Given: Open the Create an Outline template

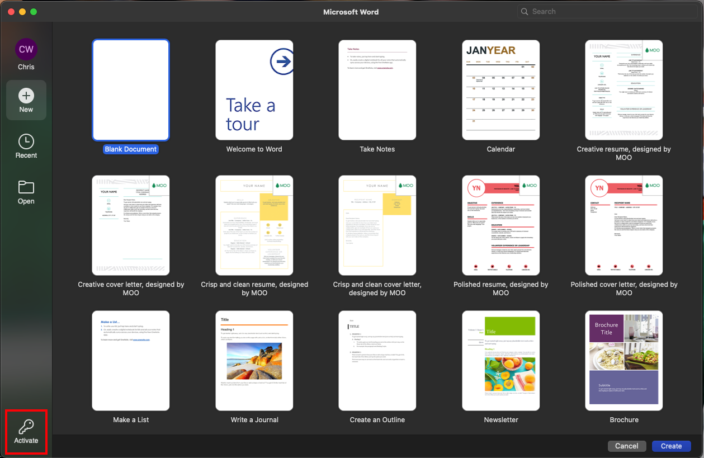Looking at the screenshot, I should point(377,361).
